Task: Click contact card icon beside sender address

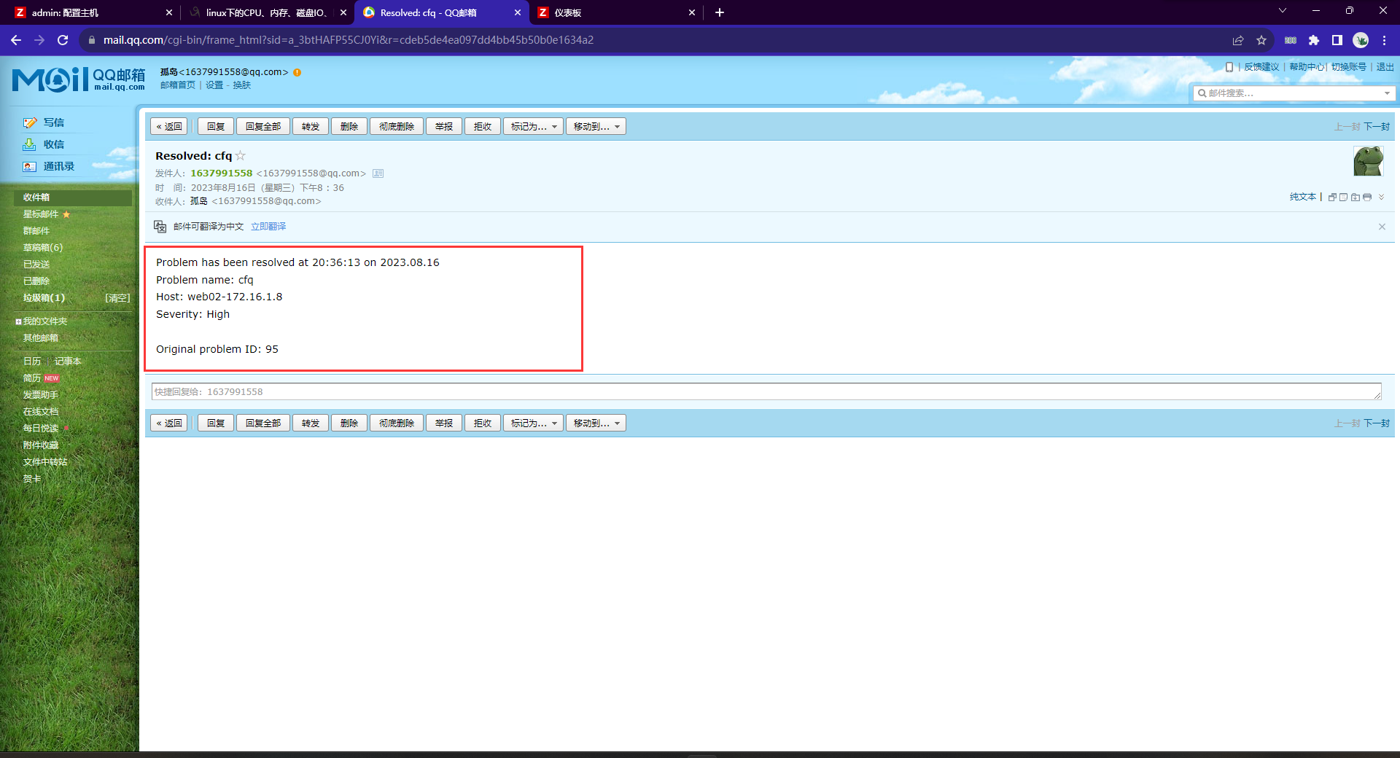Action: click(378, 173)
